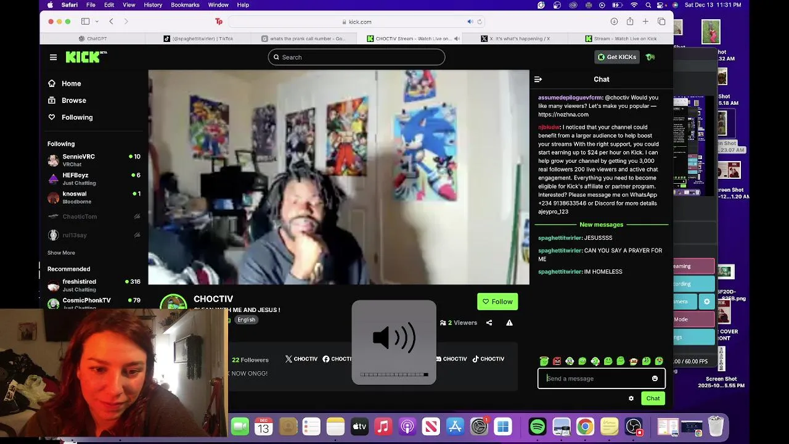789x444 pixels.
Task: Click Safari share icon
Action: click(630, 22)
